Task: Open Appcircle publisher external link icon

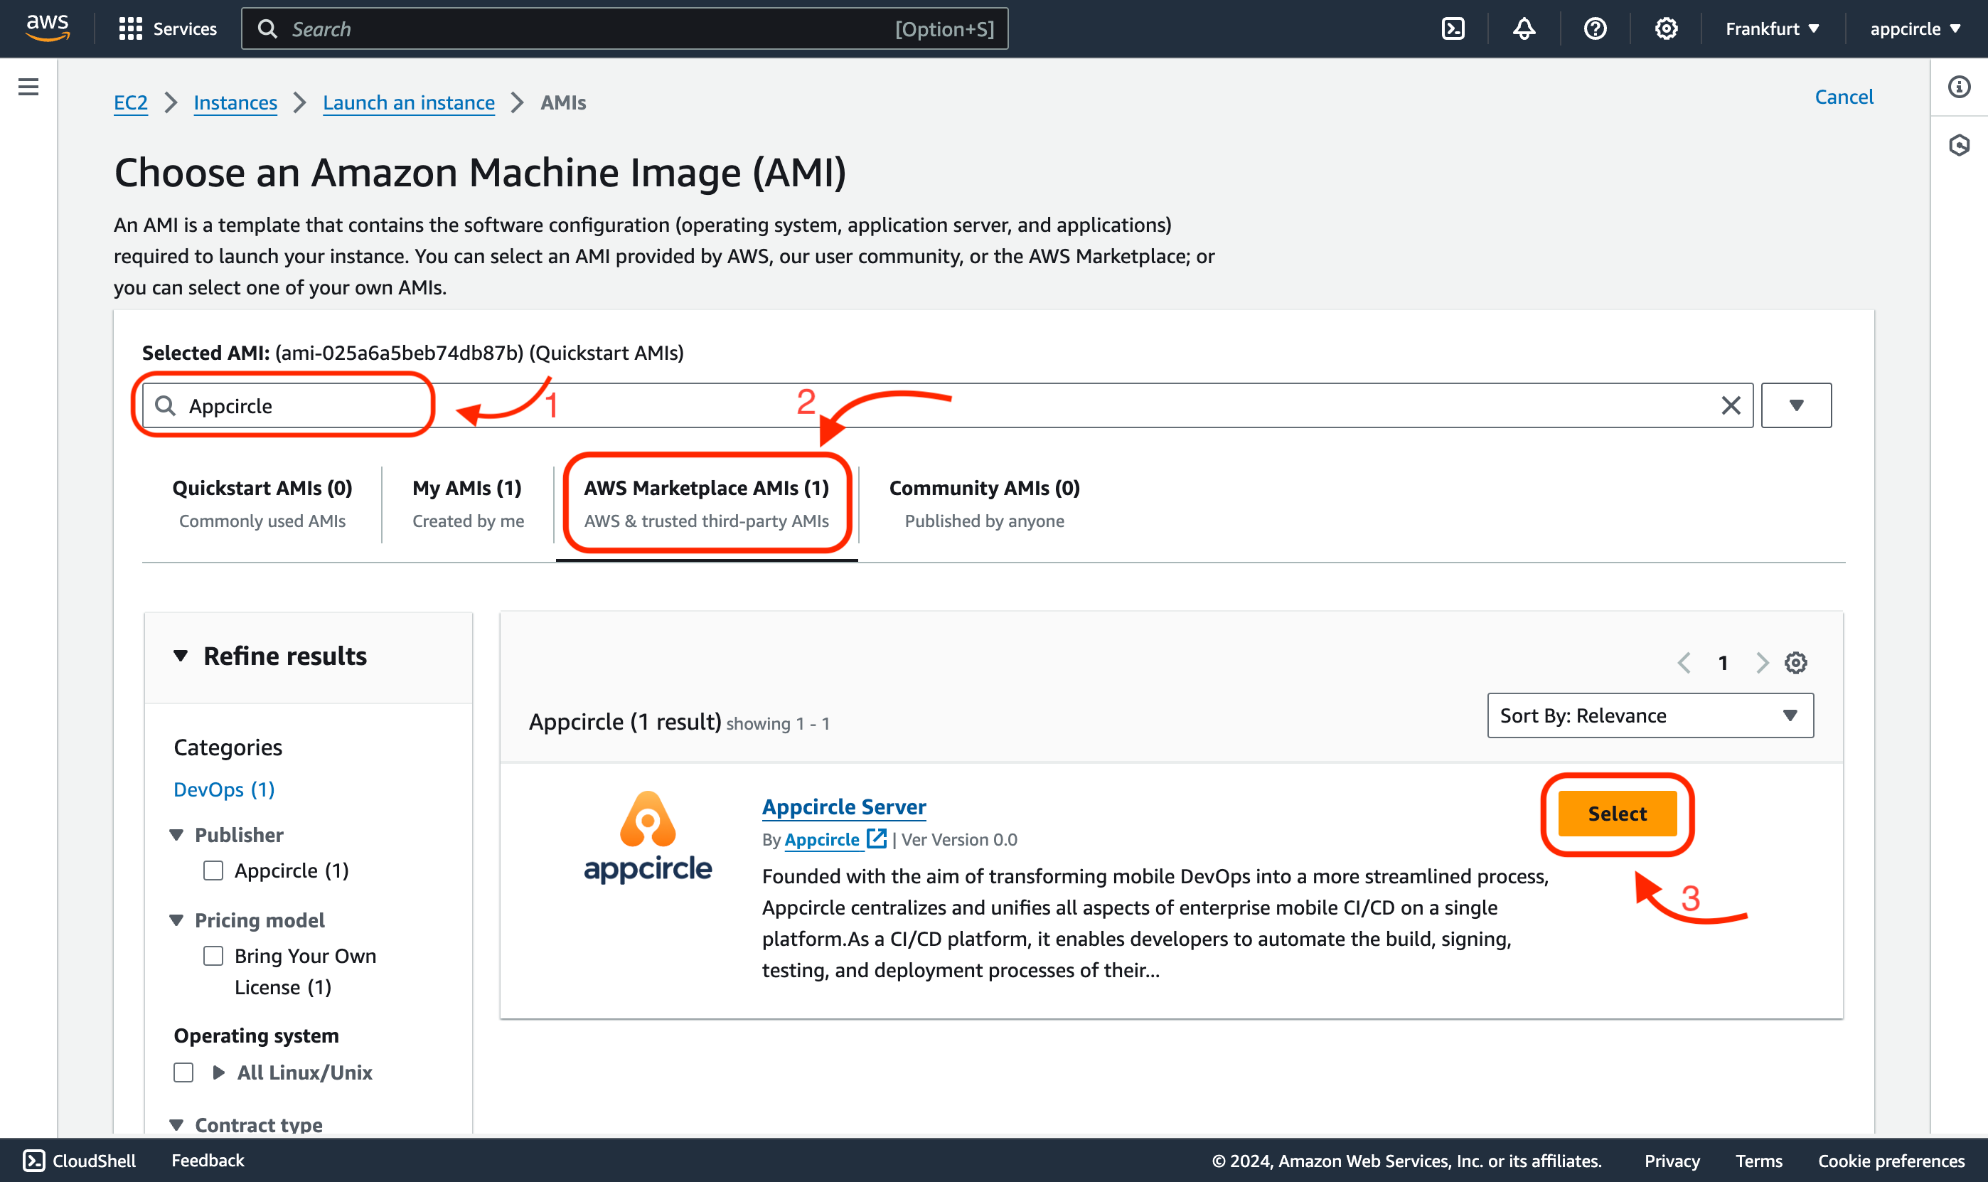Action: (x=876, y=838)
